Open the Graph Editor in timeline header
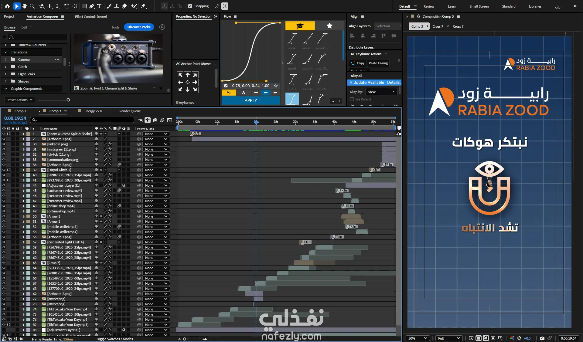This screenshot has height=342, width=583. pos(169,120)
